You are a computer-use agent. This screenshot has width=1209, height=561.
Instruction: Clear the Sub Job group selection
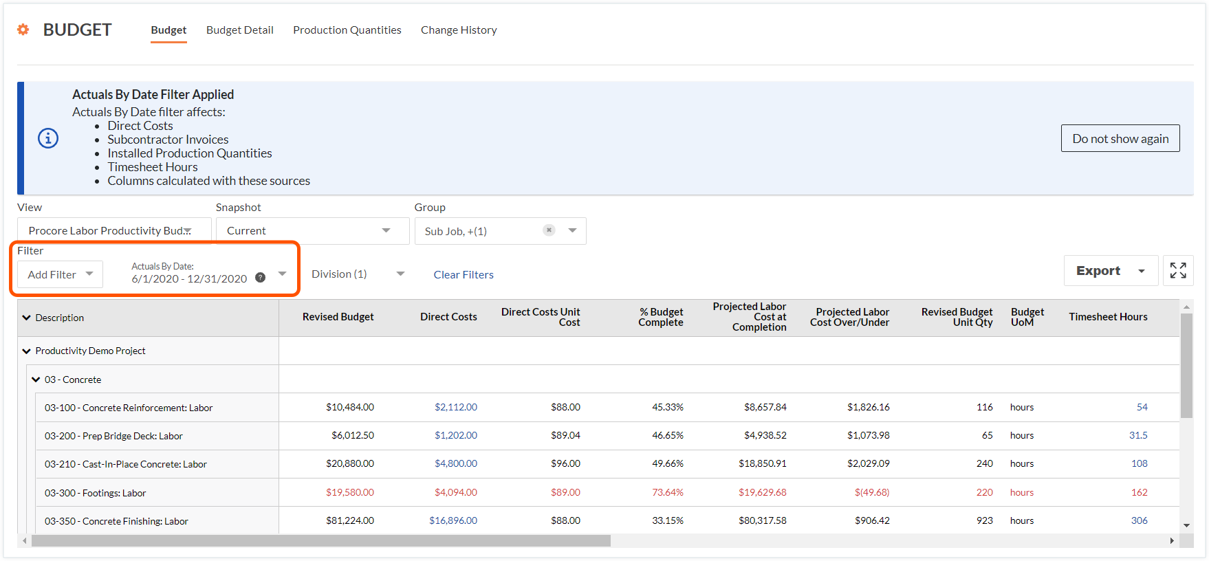(x=549, y=230)
